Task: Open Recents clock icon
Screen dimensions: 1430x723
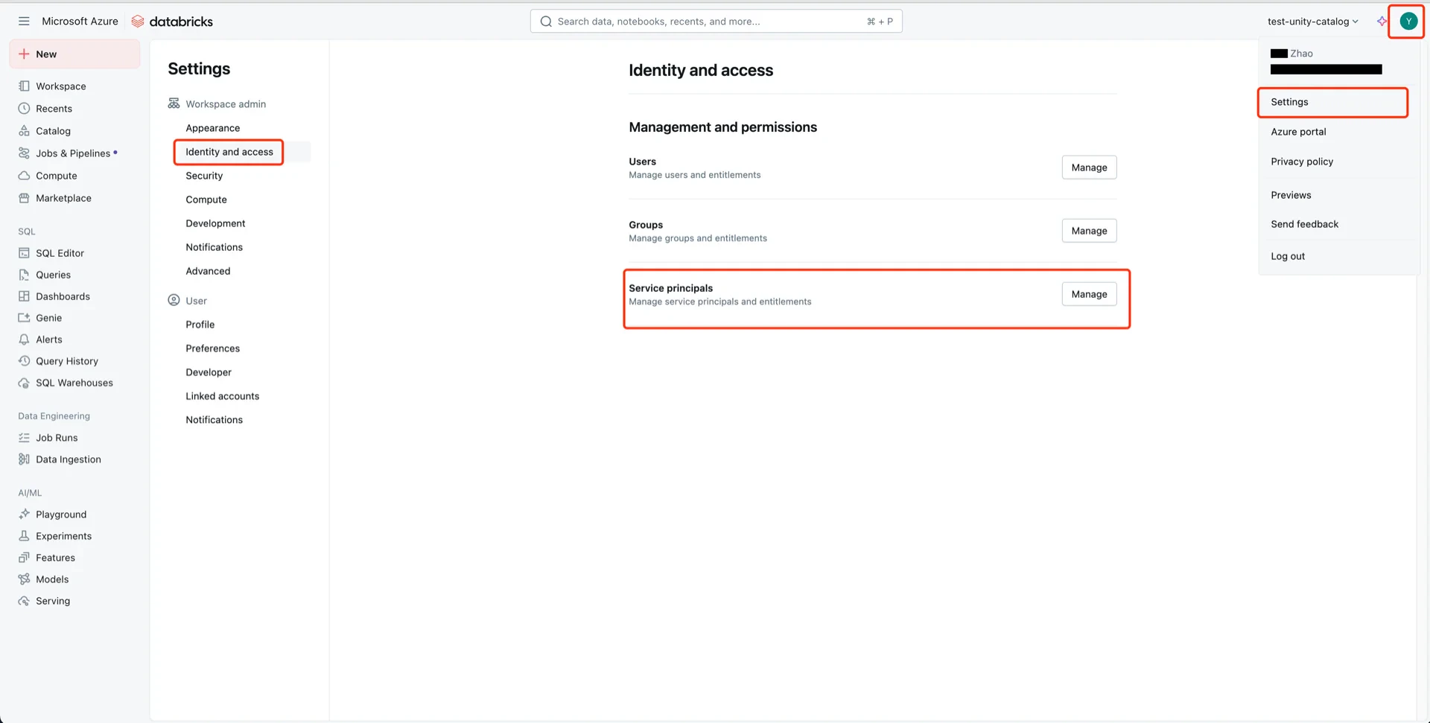Action: click(x=24, y=109)
